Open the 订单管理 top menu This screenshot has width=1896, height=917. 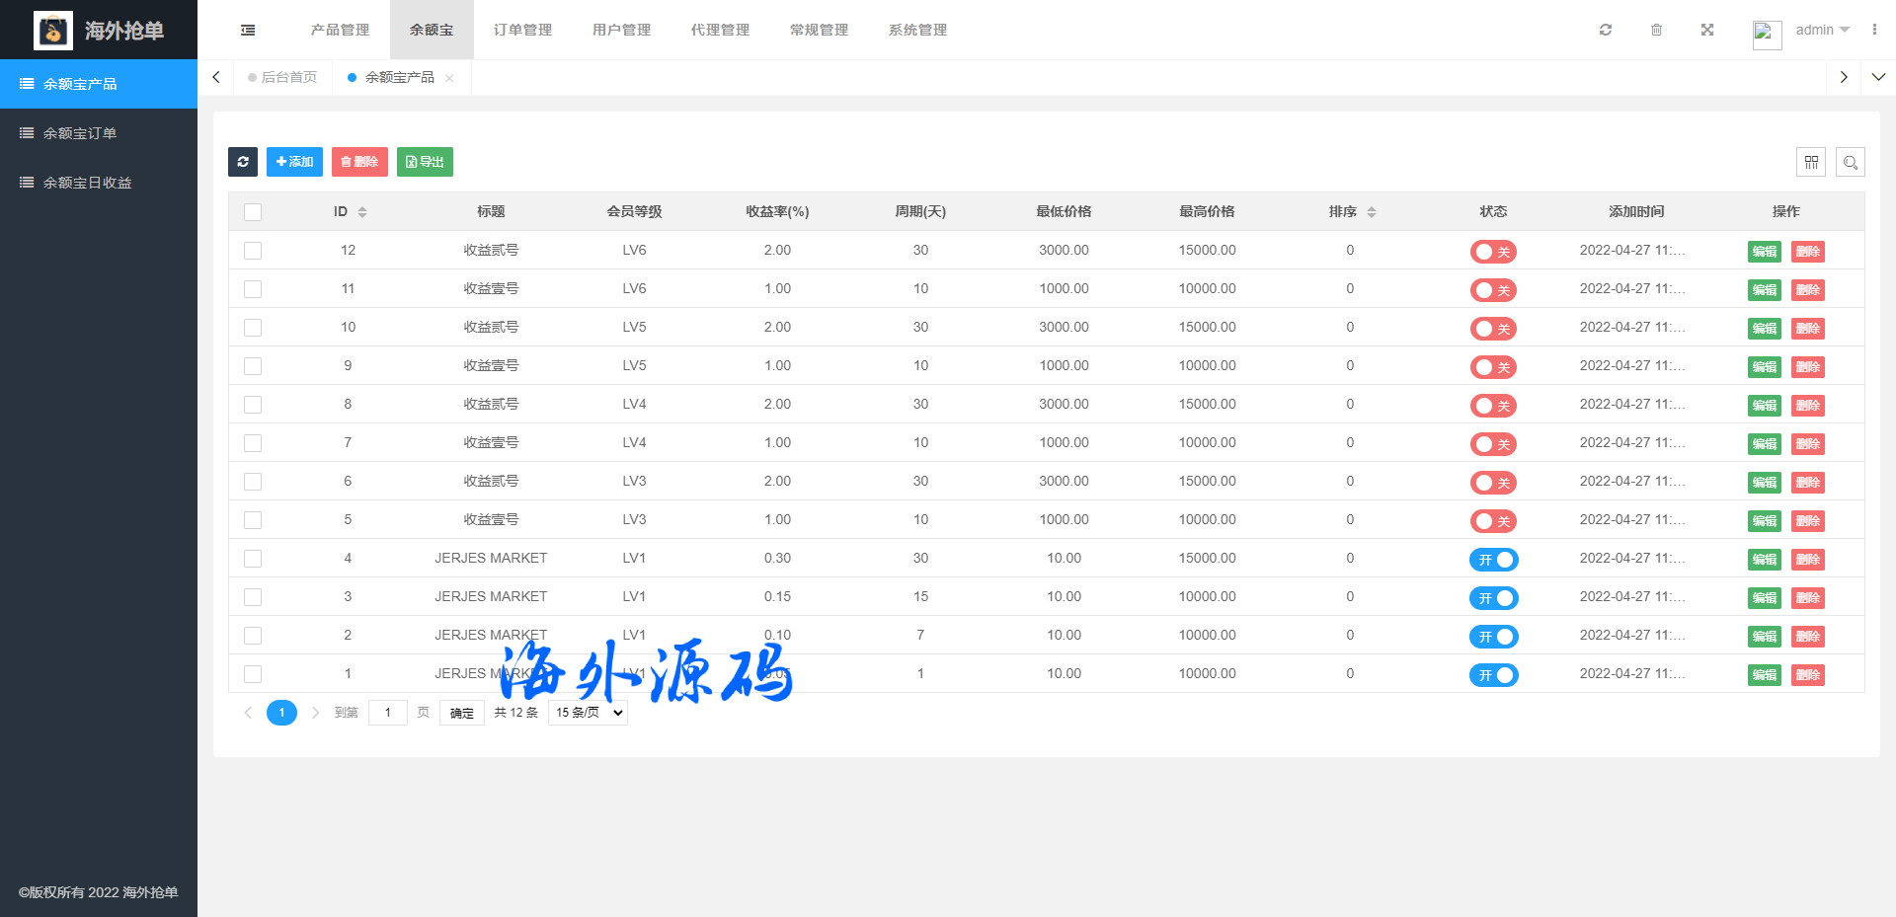pyautogui.click(x=522, y=30)
